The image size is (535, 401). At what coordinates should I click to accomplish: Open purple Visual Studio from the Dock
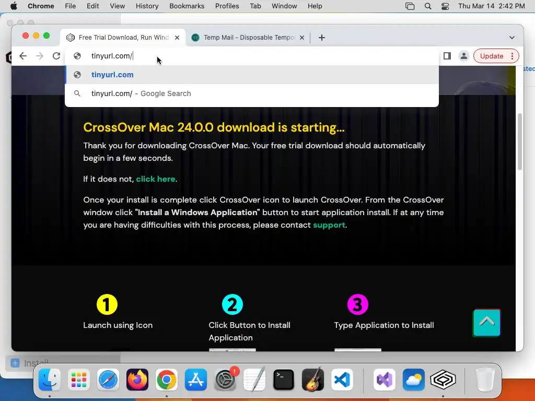click(385, 380)
